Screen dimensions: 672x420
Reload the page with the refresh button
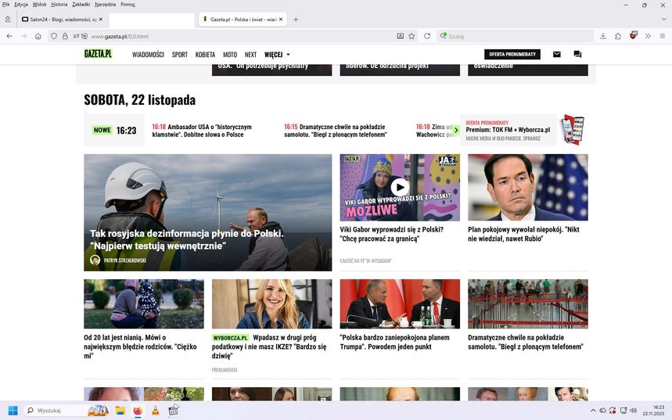427,36
